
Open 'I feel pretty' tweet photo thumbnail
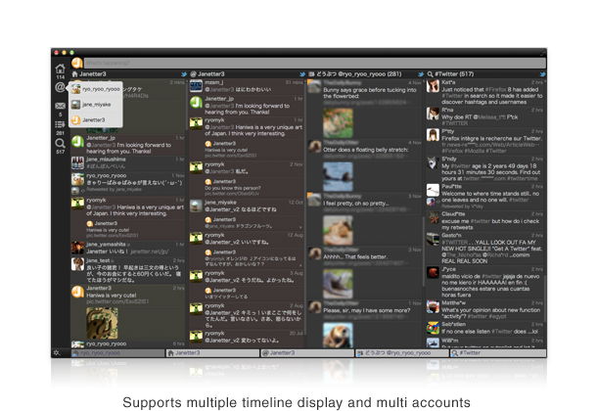tap(338, 230)
